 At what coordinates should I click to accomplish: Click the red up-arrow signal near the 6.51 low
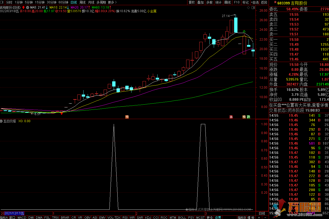62,113
